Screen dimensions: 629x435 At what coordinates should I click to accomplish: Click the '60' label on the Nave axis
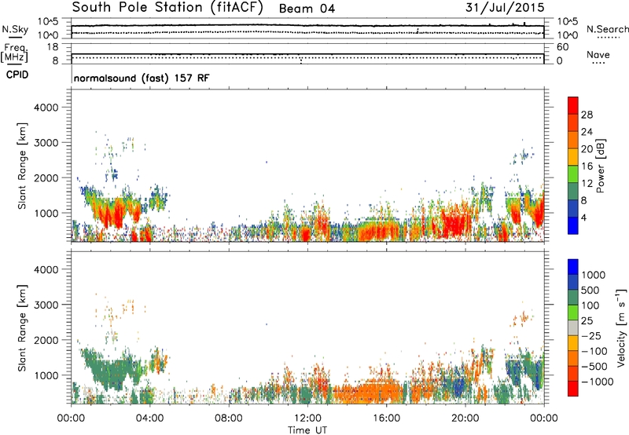coord(562,47)
